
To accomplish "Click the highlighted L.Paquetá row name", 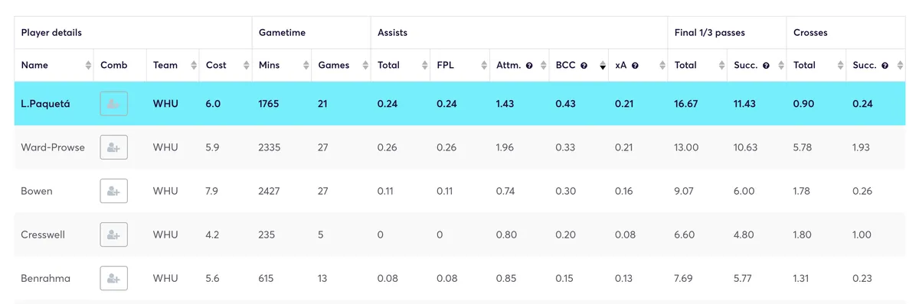I will tap(45, 104).
